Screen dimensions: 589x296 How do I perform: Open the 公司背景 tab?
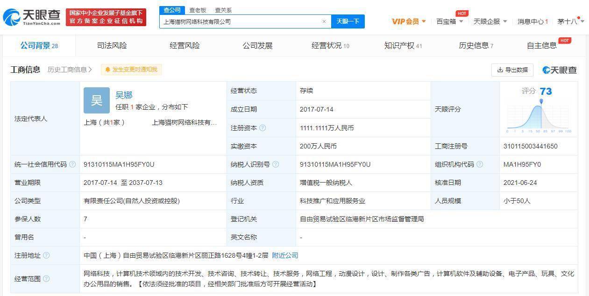click(x=39, y=45)
